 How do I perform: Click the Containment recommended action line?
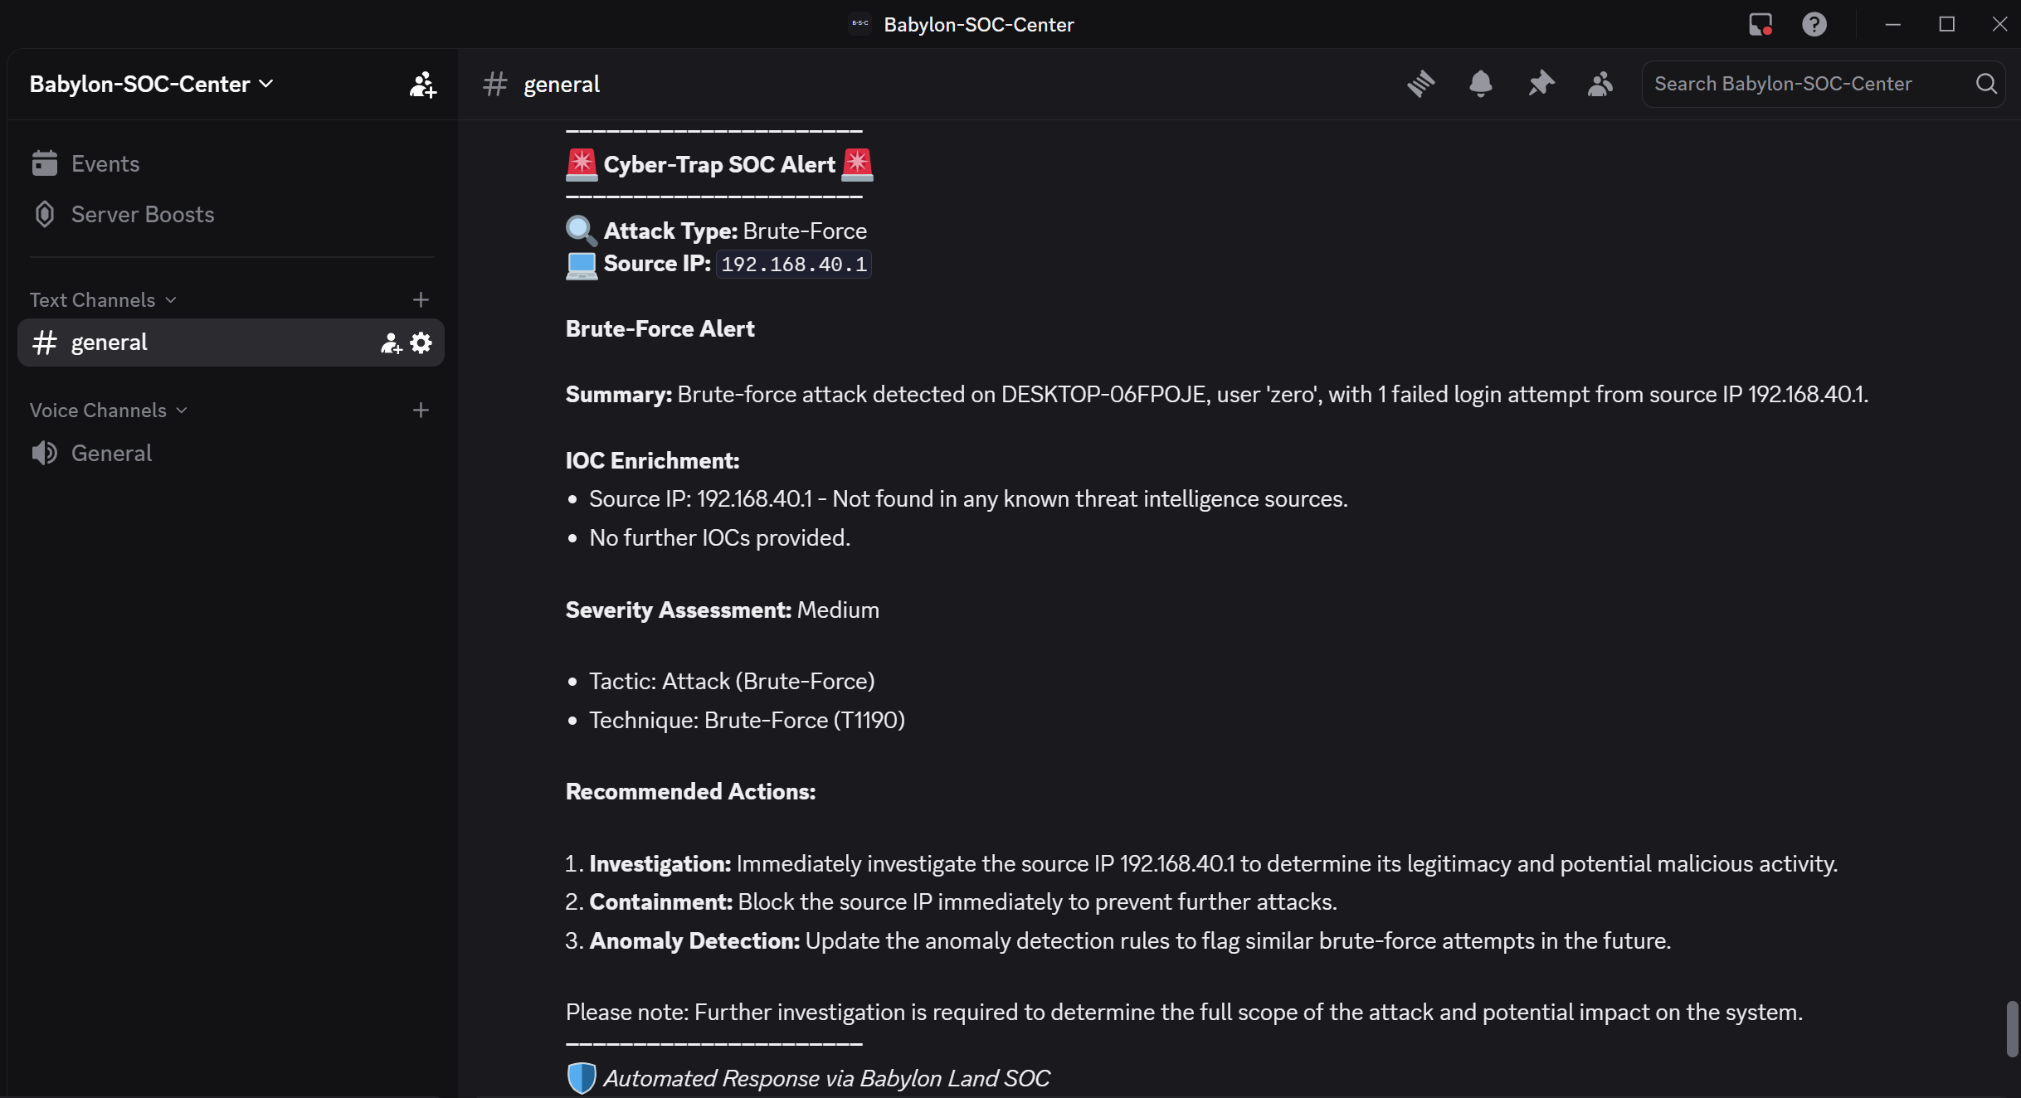point(952,901)
